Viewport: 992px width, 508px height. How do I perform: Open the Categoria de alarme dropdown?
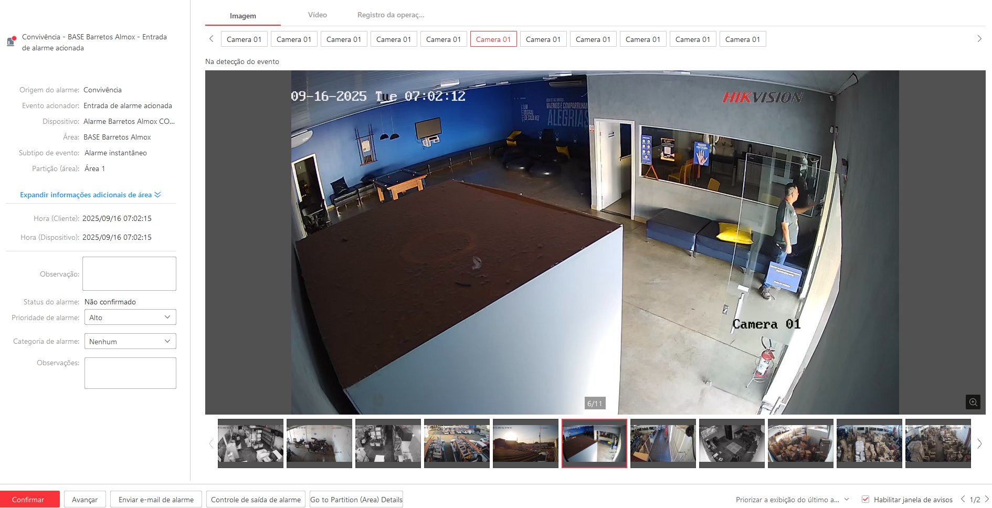coord(130,342)
